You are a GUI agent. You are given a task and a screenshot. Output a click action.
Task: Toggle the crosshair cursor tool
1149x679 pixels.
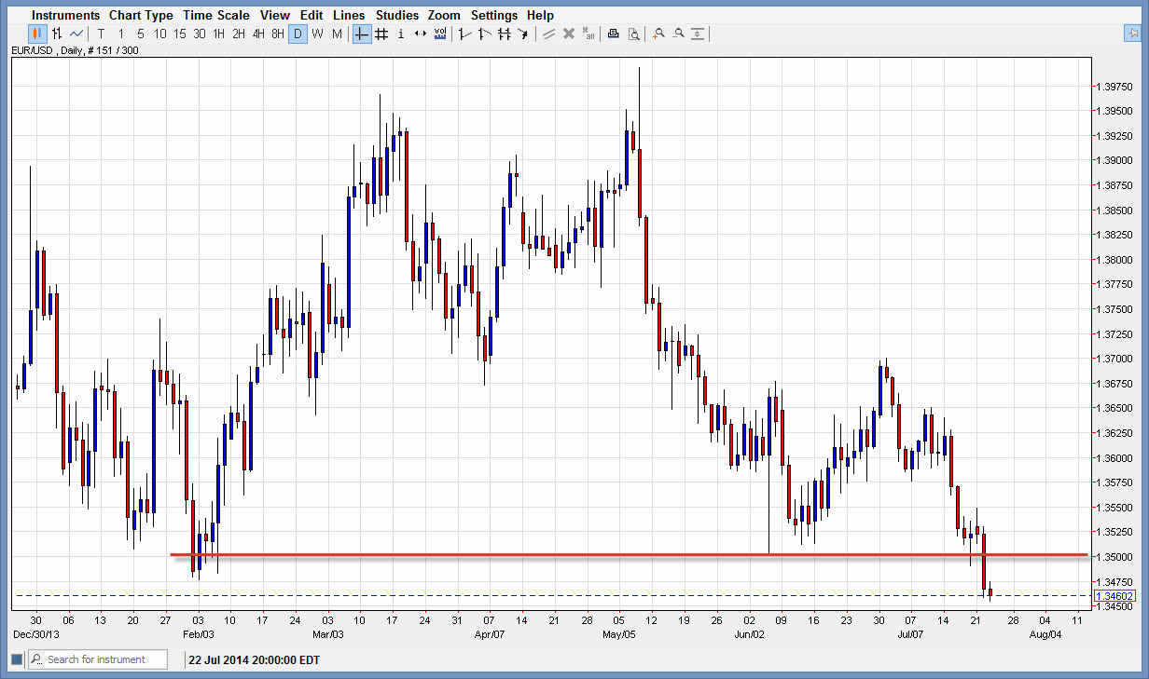(362, 34)
